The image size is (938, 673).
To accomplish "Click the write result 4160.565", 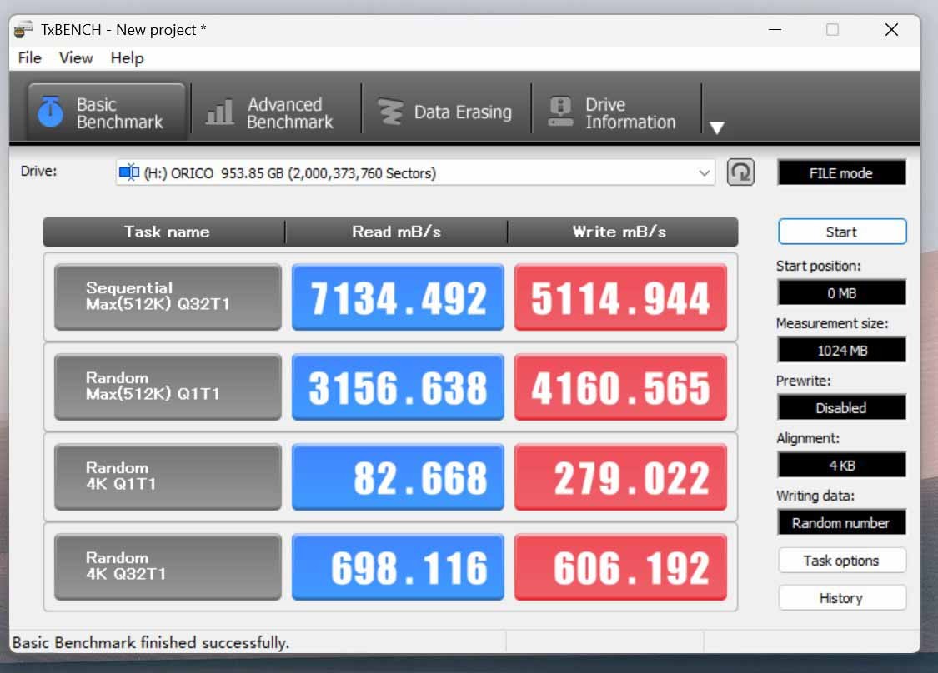I will [620, 386].
